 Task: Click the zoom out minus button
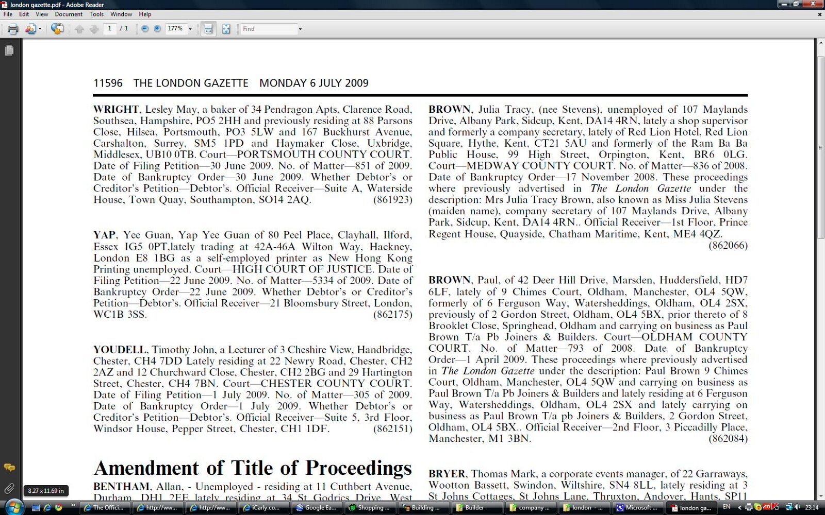point(145,29)
